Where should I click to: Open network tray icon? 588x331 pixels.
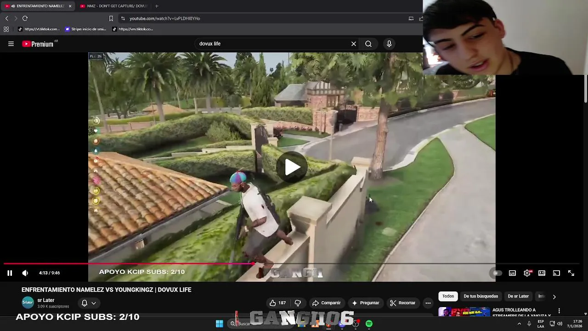tap(552, 324)
